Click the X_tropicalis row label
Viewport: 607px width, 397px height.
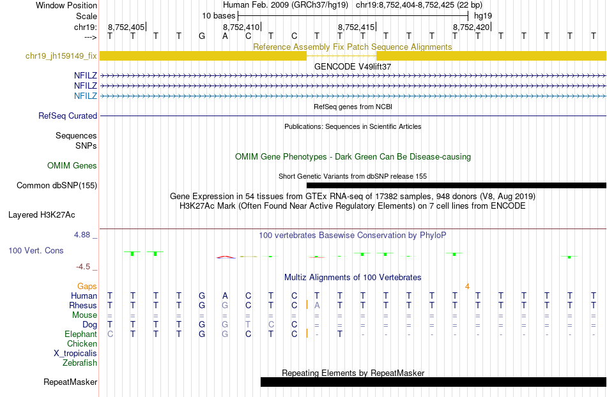(x=75, y=354)
